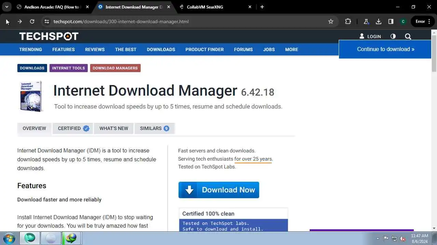Open the Chrome taskbar button
Screen dimensions: 437x245
(x=51, y=238)
